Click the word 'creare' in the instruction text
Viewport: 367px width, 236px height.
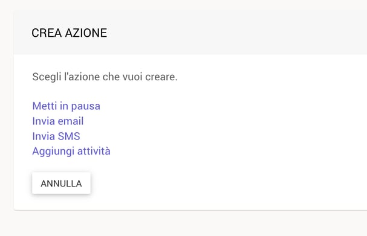pyautogui.click(x=160, y=77)
